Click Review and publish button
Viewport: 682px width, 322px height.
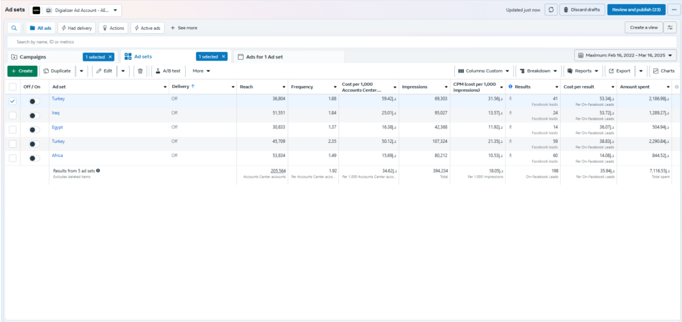tap(636, 9)
